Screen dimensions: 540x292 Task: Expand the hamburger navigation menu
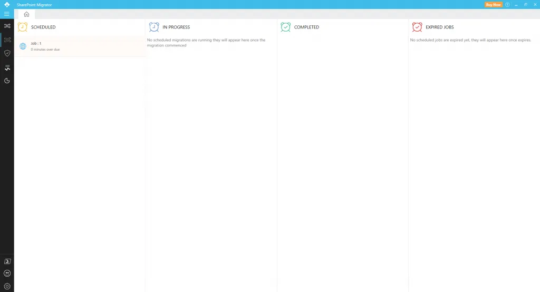6,14
